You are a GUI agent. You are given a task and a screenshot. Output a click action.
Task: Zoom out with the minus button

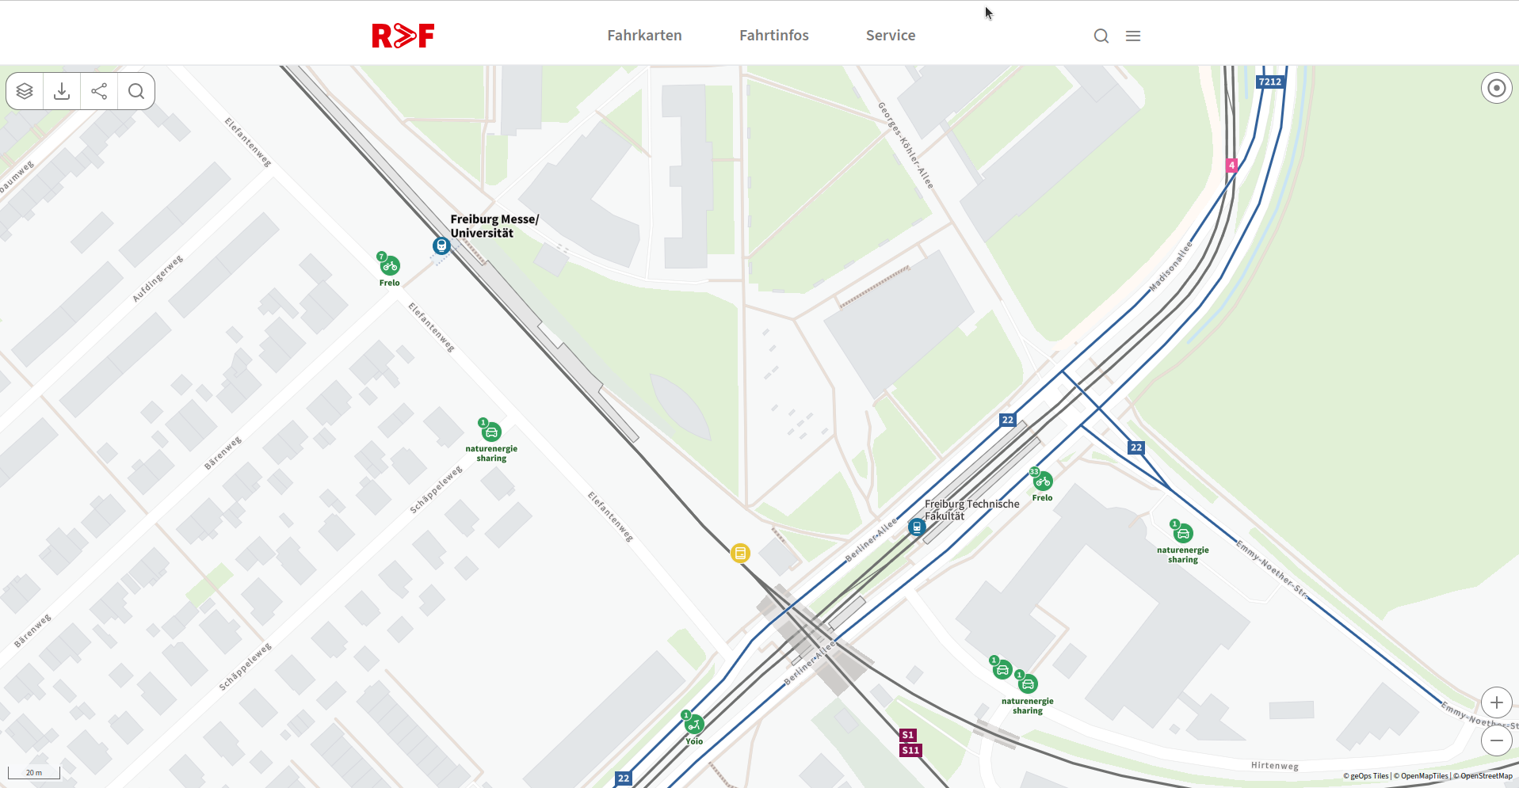pyautogui.click(x=1496, y=740)
